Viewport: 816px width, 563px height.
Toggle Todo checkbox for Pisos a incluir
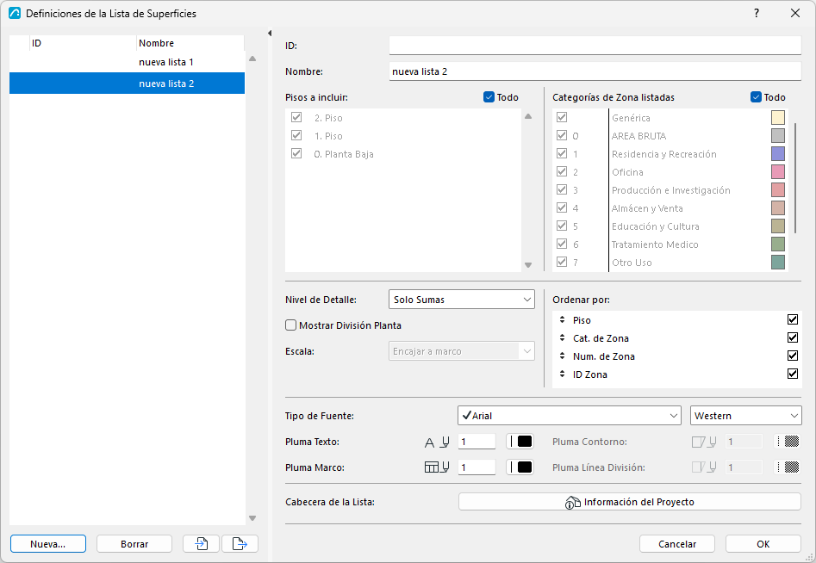point(489,97)
